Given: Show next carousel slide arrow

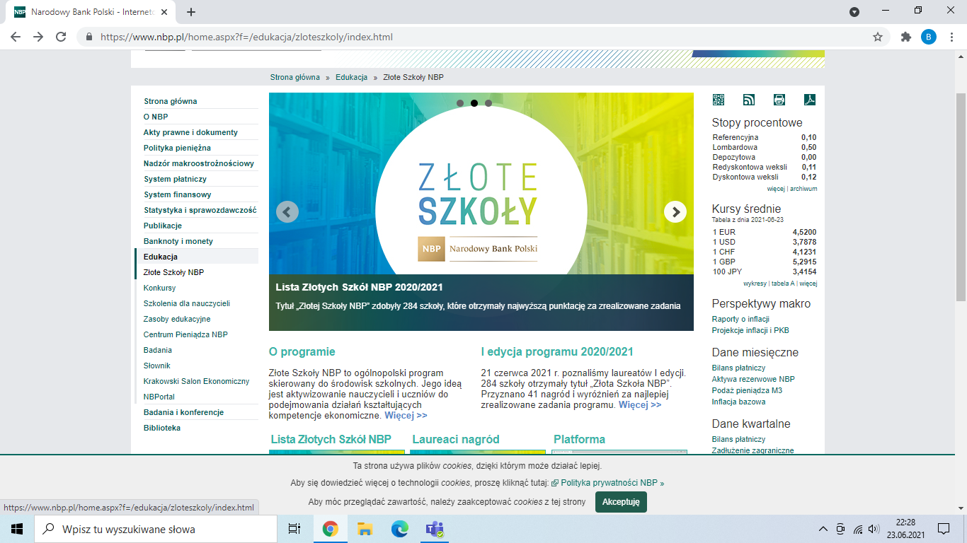Looking at the screenshot, I should [675, 211].
